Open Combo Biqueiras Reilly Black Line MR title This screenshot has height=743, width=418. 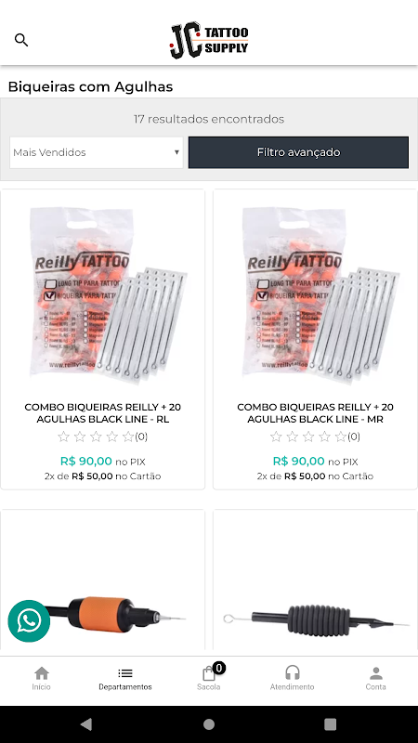315,413
